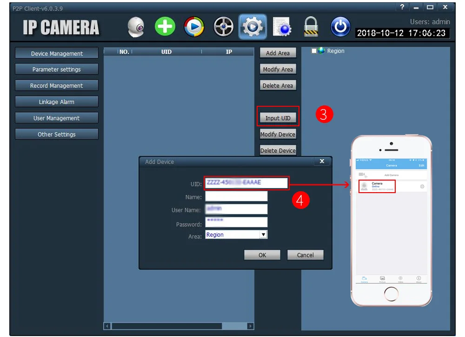
Task: Confirm with the OK button
Action: (262, 255)
